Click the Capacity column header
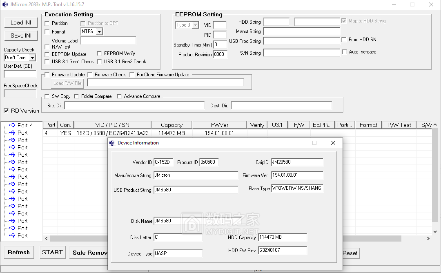 171,125
